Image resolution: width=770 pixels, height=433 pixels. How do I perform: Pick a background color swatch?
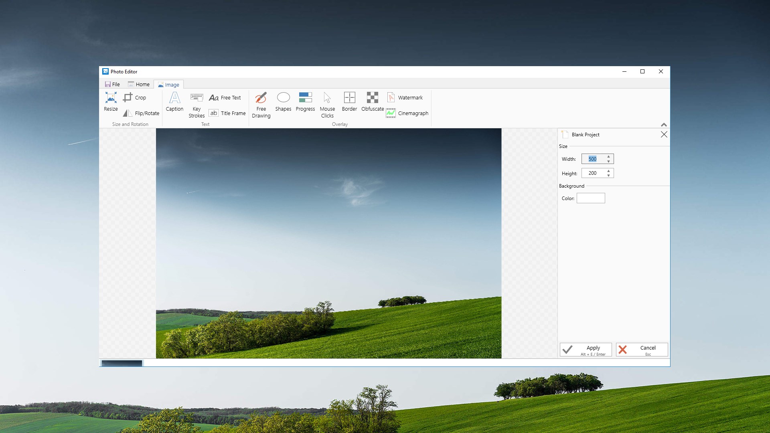tap(591, 198)
